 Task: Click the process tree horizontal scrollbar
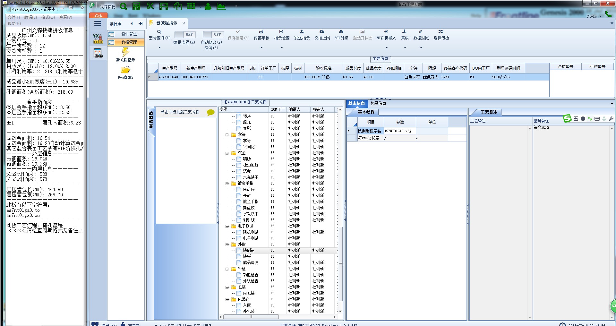point(251,317)
